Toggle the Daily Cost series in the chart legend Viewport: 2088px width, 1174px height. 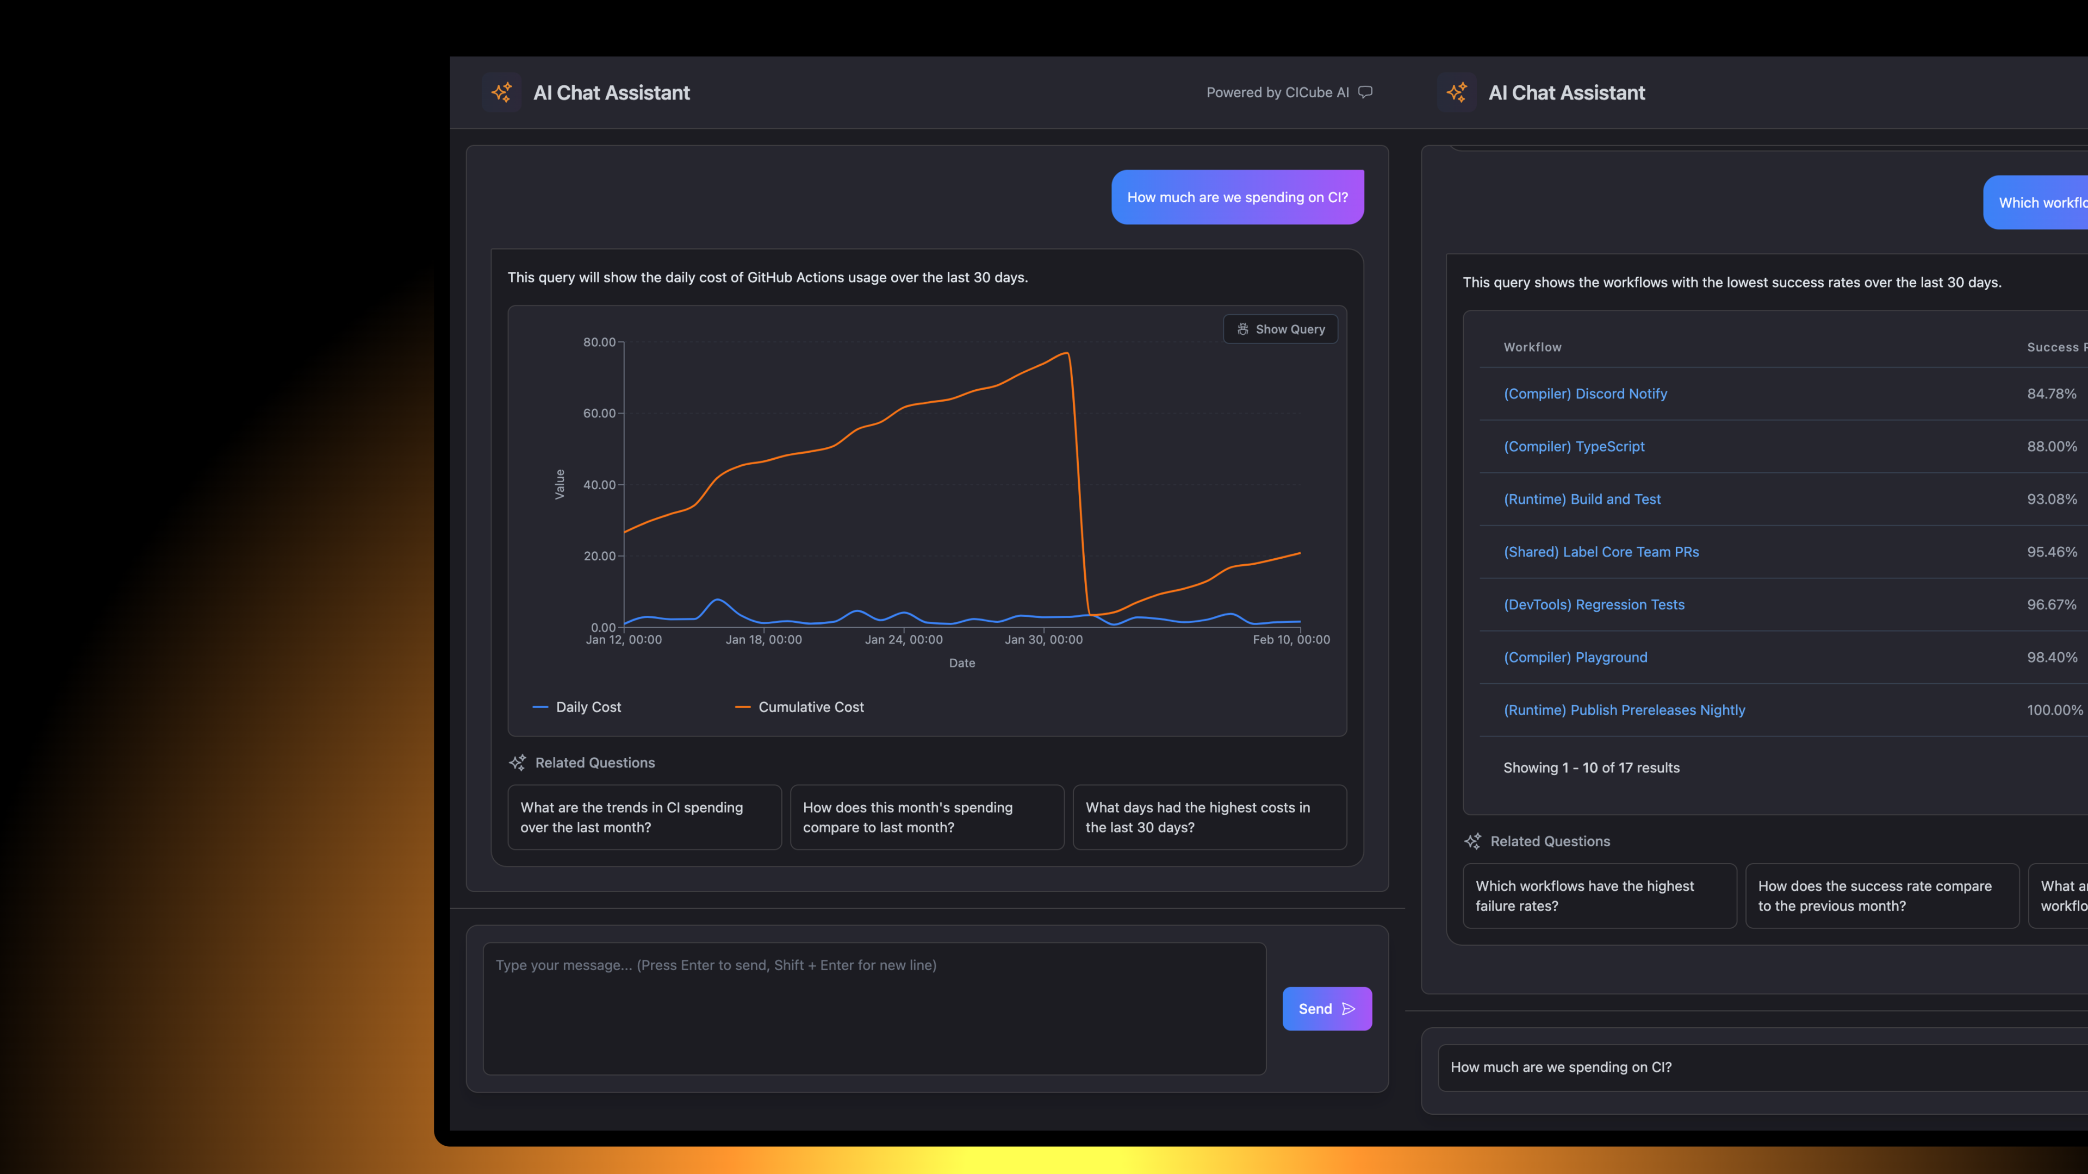tap(577, 707)
